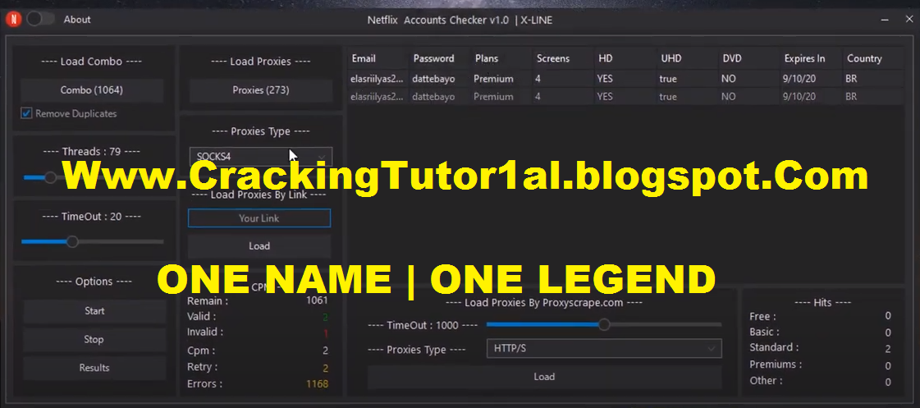
Task: Click the TimeOut : 1000 slider handle
Action: click(x=604, y=324)
